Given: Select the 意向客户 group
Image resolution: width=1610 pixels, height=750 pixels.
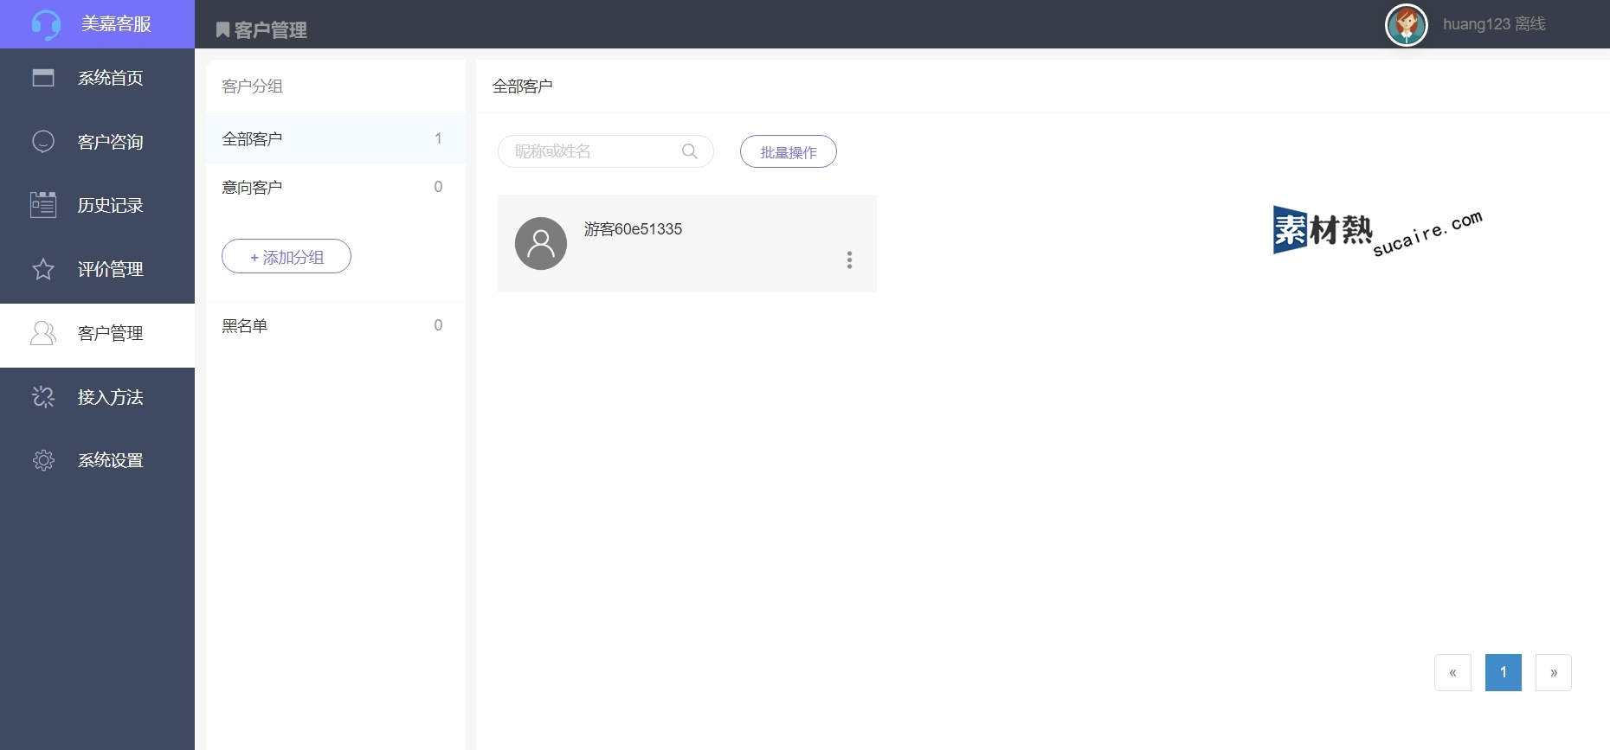Looking at the screenshot, I should click(336, 187).
